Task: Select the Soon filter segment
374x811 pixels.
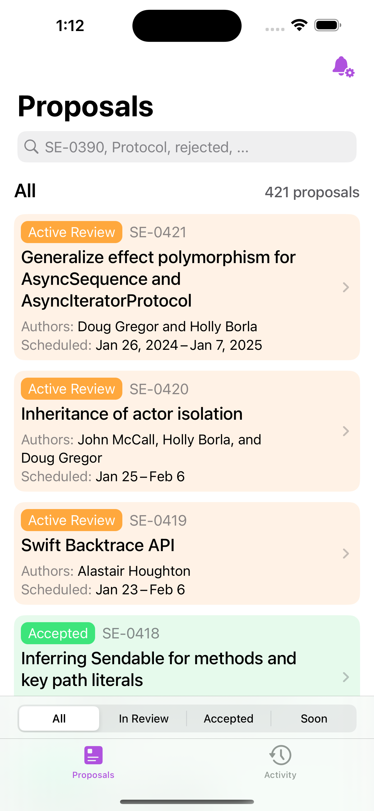Action: (314, 718)
